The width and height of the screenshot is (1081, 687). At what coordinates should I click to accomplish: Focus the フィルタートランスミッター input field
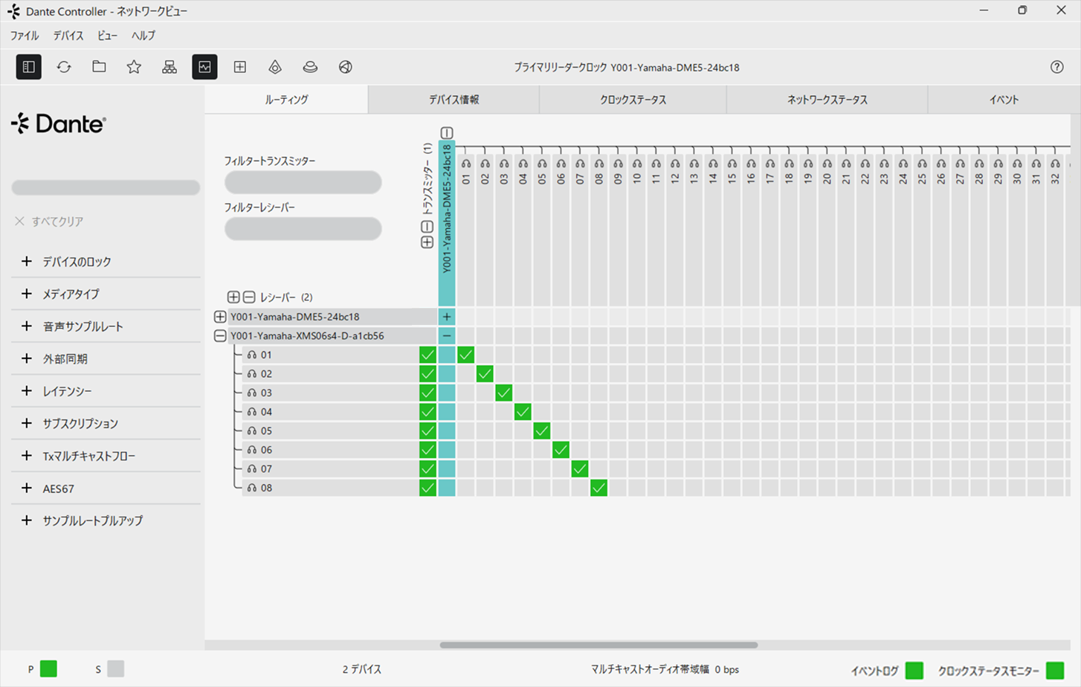[x=303, y=182]
